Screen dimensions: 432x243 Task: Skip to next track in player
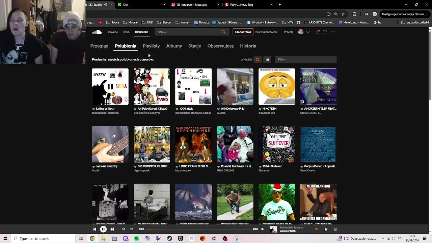tap(112, 229)
